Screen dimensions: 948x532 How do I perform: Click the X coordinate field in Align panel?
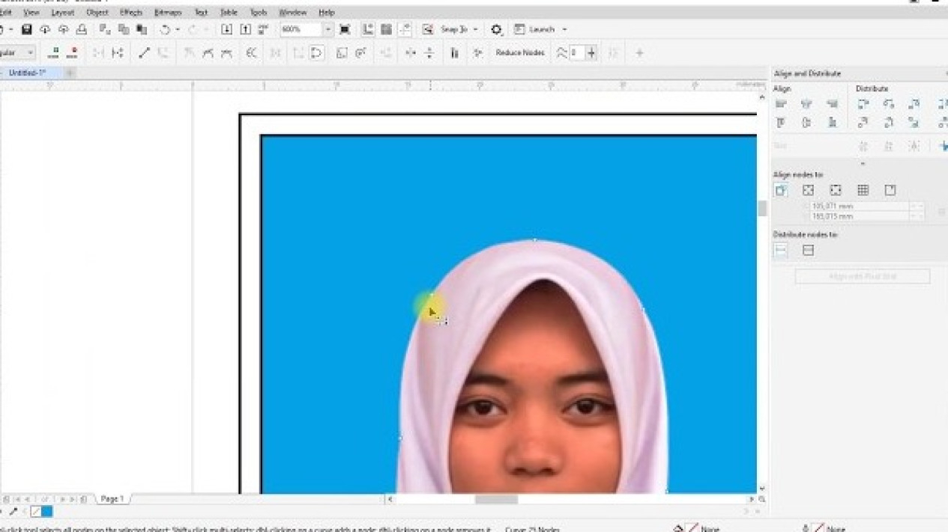[859, 206]
